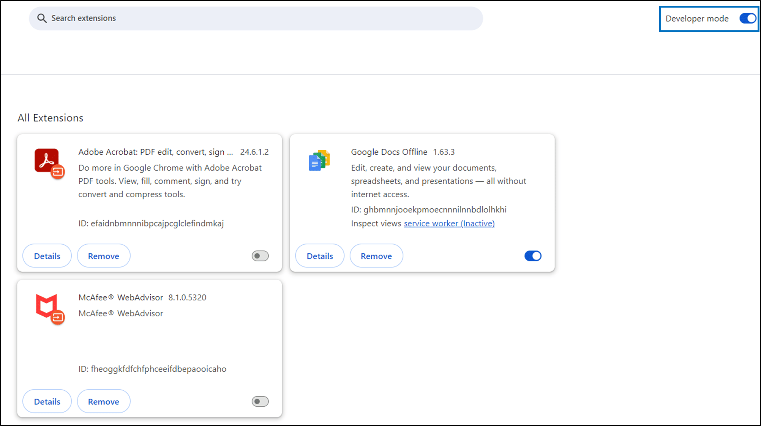Image resolution: width=761 pixels, height=426 pixels.
Task: Click the Adobe Acrobat extension title
Action: [x=156, y=152]
